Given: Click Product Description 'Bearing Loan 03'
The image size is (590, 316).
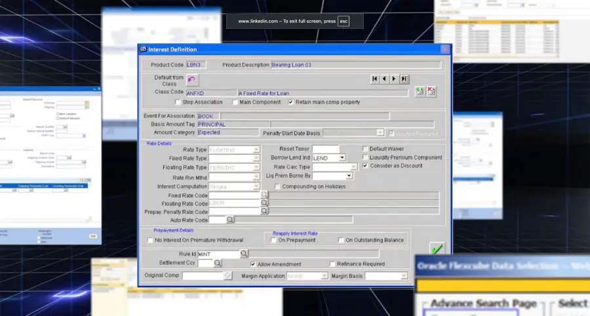Looking at the screenshot, I should click(x=356, y=65).
